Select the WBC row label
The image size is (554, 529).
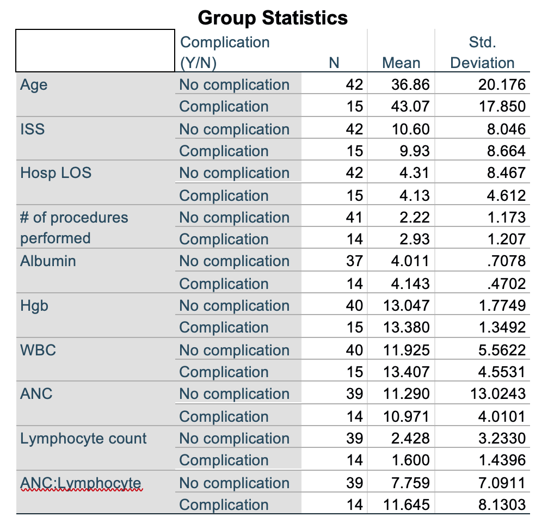[x=38, y=349]
